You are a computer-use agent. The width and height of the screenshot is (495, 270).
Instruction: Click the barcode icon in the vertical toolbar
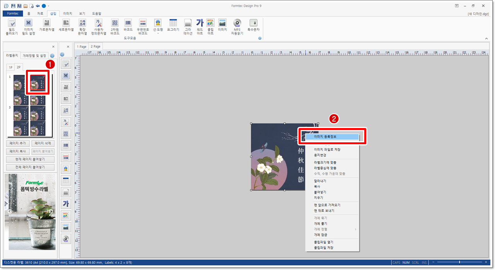pyautogui.click(x=66, y=146)
